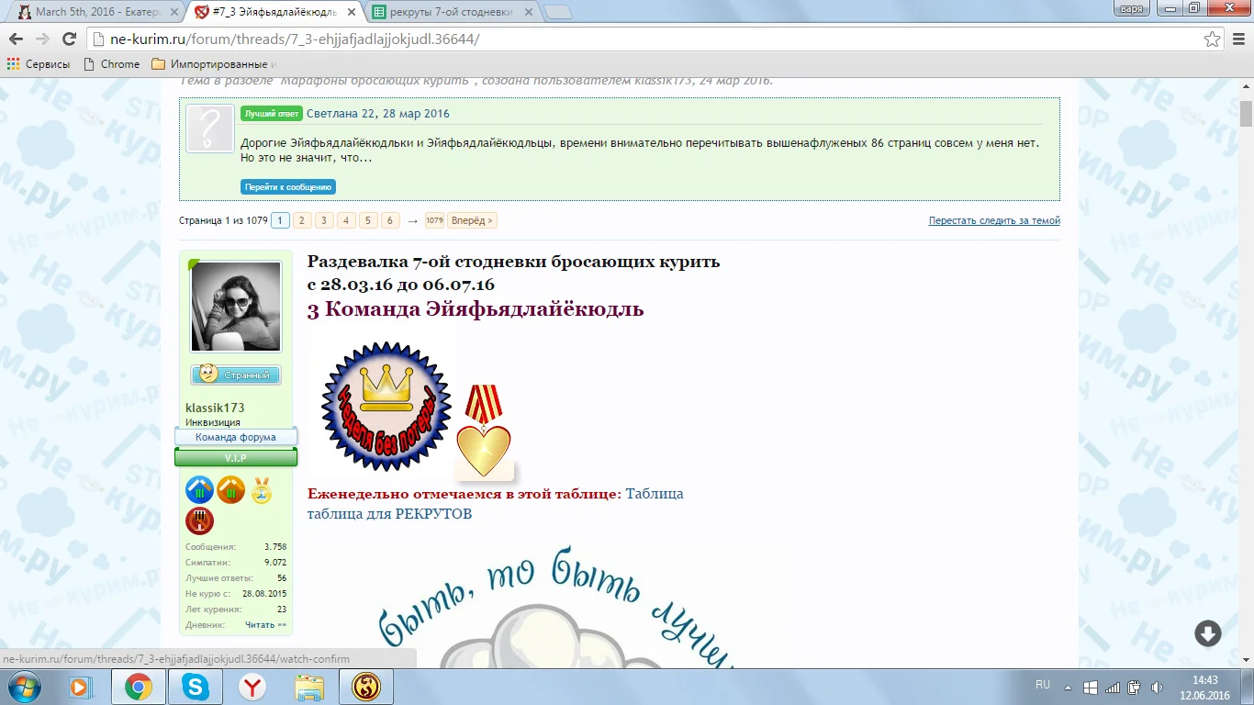Open the Импортированные bookmarks folder
Image resolution: width=1254 pixels, height=705 pixels.
pyautogui.click(x=213, y=64)
